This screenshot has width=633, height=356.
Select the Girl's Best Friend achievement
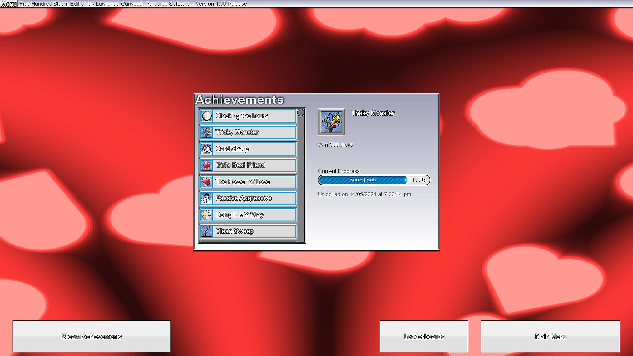pyautogui.click(x=254, y=165)
